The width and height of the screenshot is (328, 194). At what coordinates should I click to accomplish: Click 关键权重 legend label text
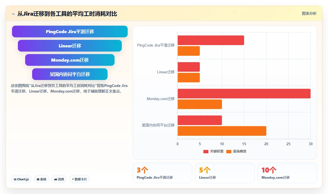(217, 151)
